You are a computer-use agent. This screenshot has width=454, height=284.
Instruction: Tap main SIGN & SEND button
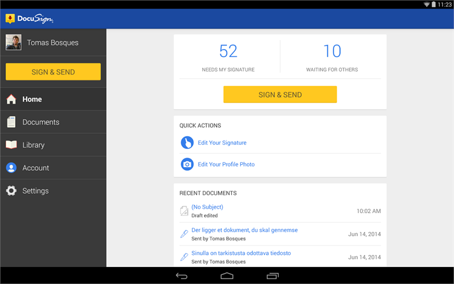(280, 94)
